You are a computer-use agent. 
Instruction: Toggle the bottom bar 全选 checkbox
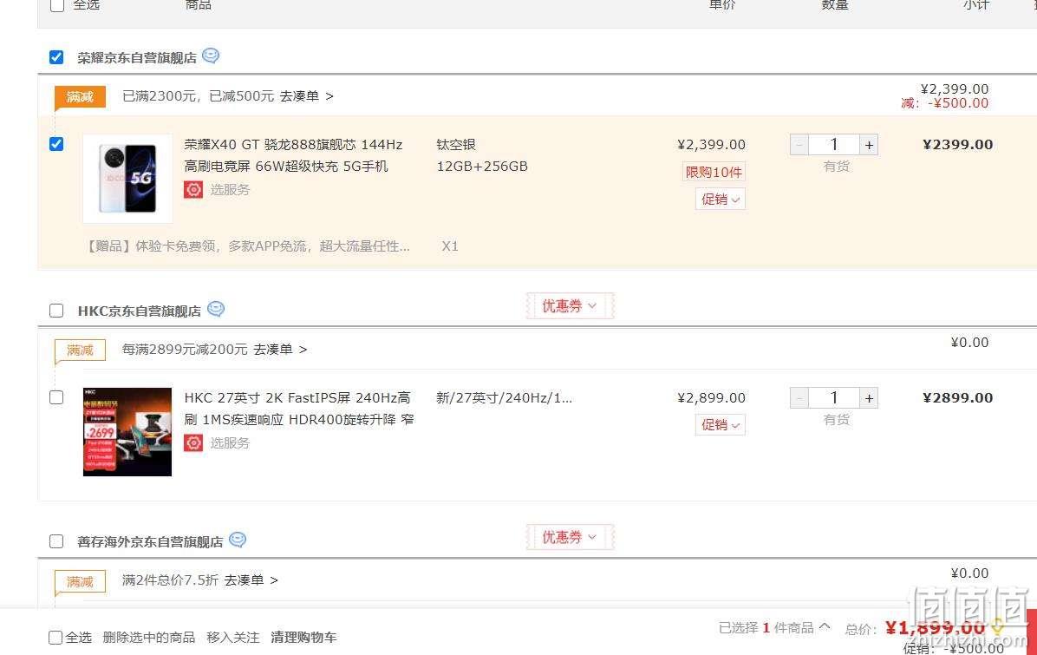[55, 638]
